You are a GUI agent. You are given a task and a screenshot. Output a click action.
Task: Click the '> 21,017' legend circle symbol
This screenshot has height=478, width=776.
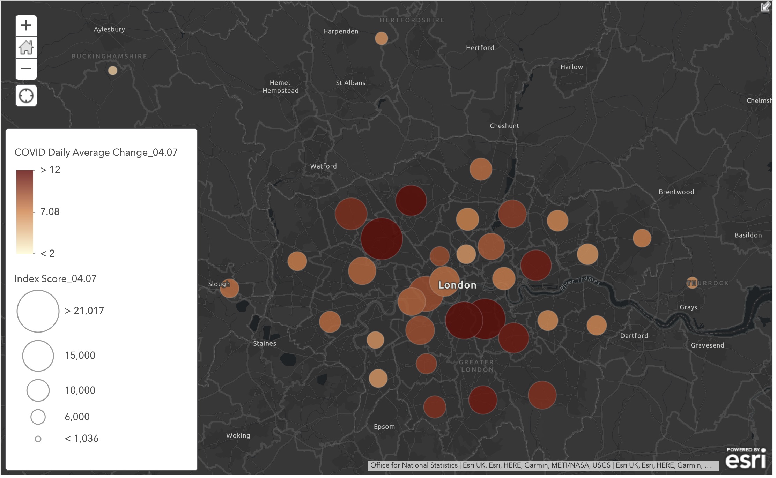[x=38, y=311]
